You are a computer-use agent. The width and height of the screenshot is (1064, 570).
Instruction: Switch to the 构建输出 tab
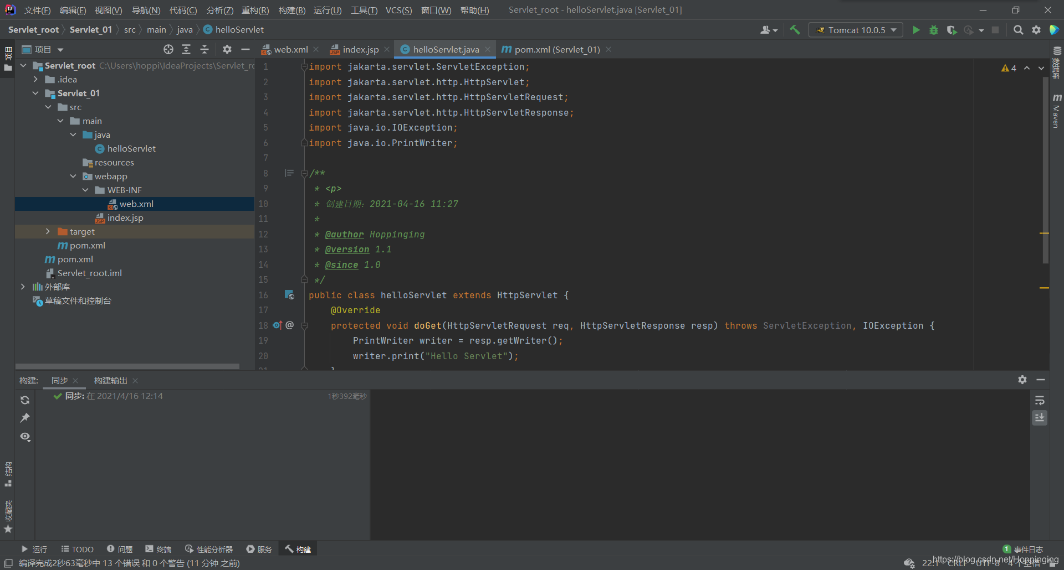pyautogui.click(x=110, y=380)
